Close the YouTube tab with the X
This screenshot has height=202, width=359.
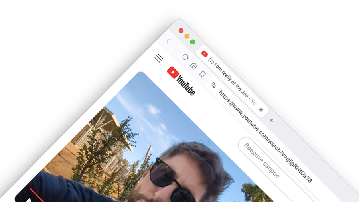(261, 110)
